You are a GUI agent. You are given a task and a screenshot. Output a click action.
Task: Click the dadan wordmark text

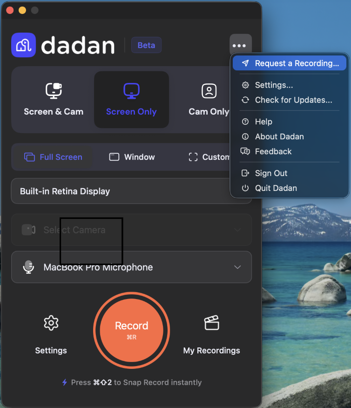(78, 45)
